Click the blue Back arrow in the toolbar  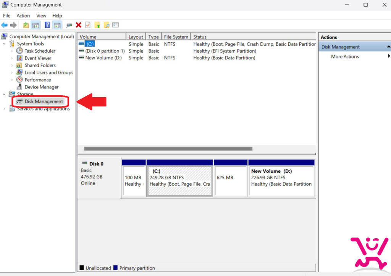pos(4,25)
